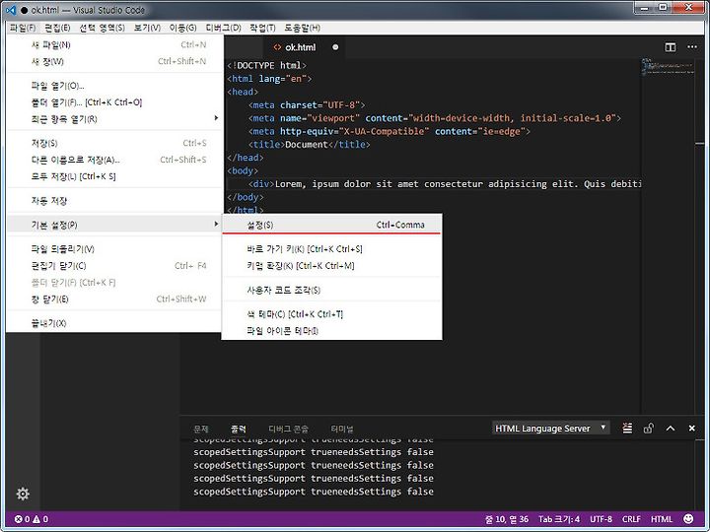The image size is (710, 532).
Task: Switch to the ok.html editor tab
Action: [x=304, y=47]
